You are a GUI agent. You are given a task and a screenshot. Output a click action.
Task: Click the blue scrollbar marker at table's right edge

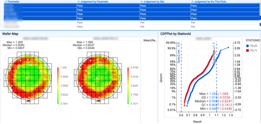tap(260, 24)
